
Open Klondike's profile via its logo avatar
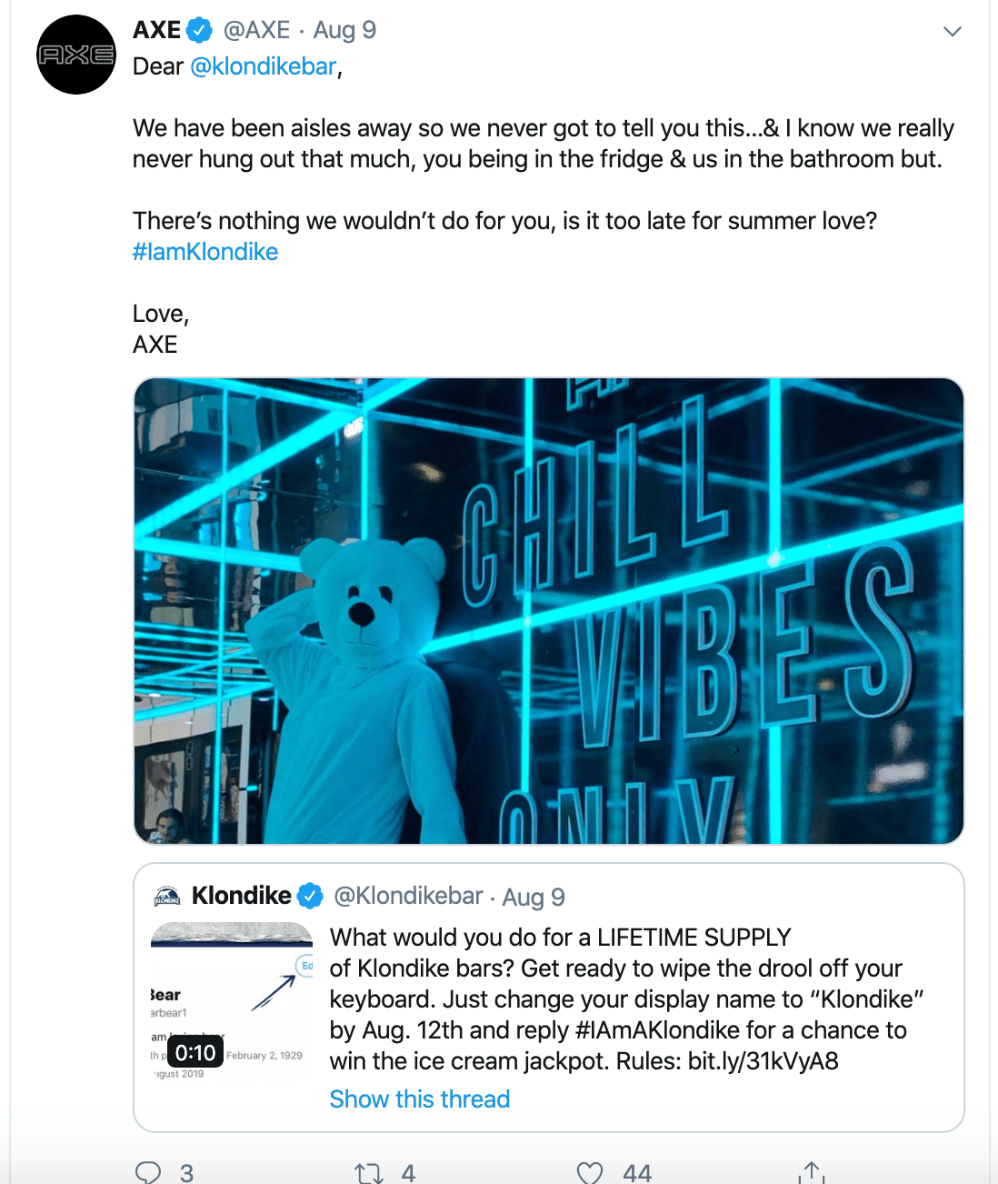[167, 895]
